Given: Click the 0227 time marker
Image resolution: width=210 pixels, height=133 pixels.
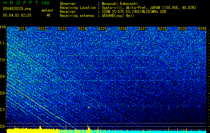Looking at the screenshot, I should (143, 29).
